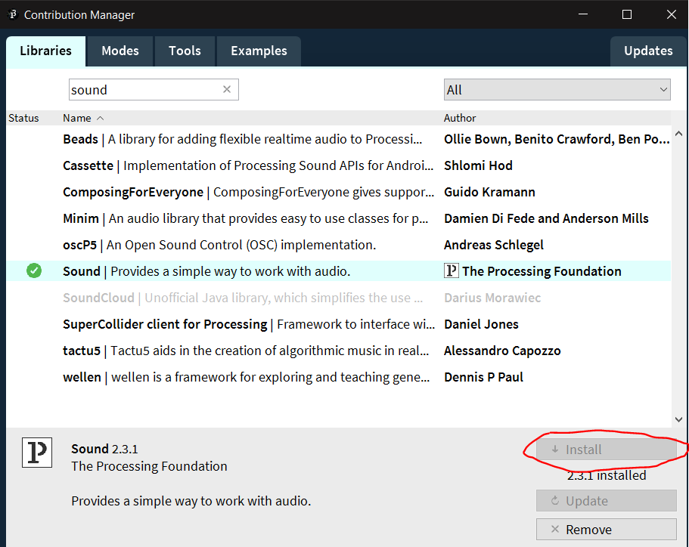689x547 pixels.
Task: Select the ComposingForEveryone library row
Action: point(338,192)
